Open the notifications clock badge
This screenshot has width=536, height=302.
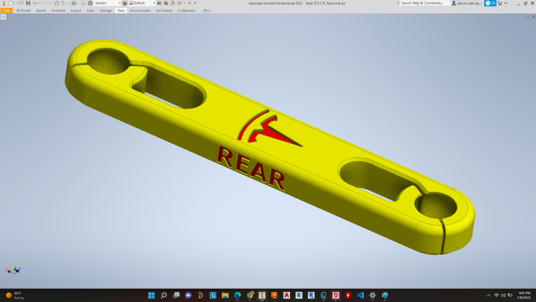490,3
